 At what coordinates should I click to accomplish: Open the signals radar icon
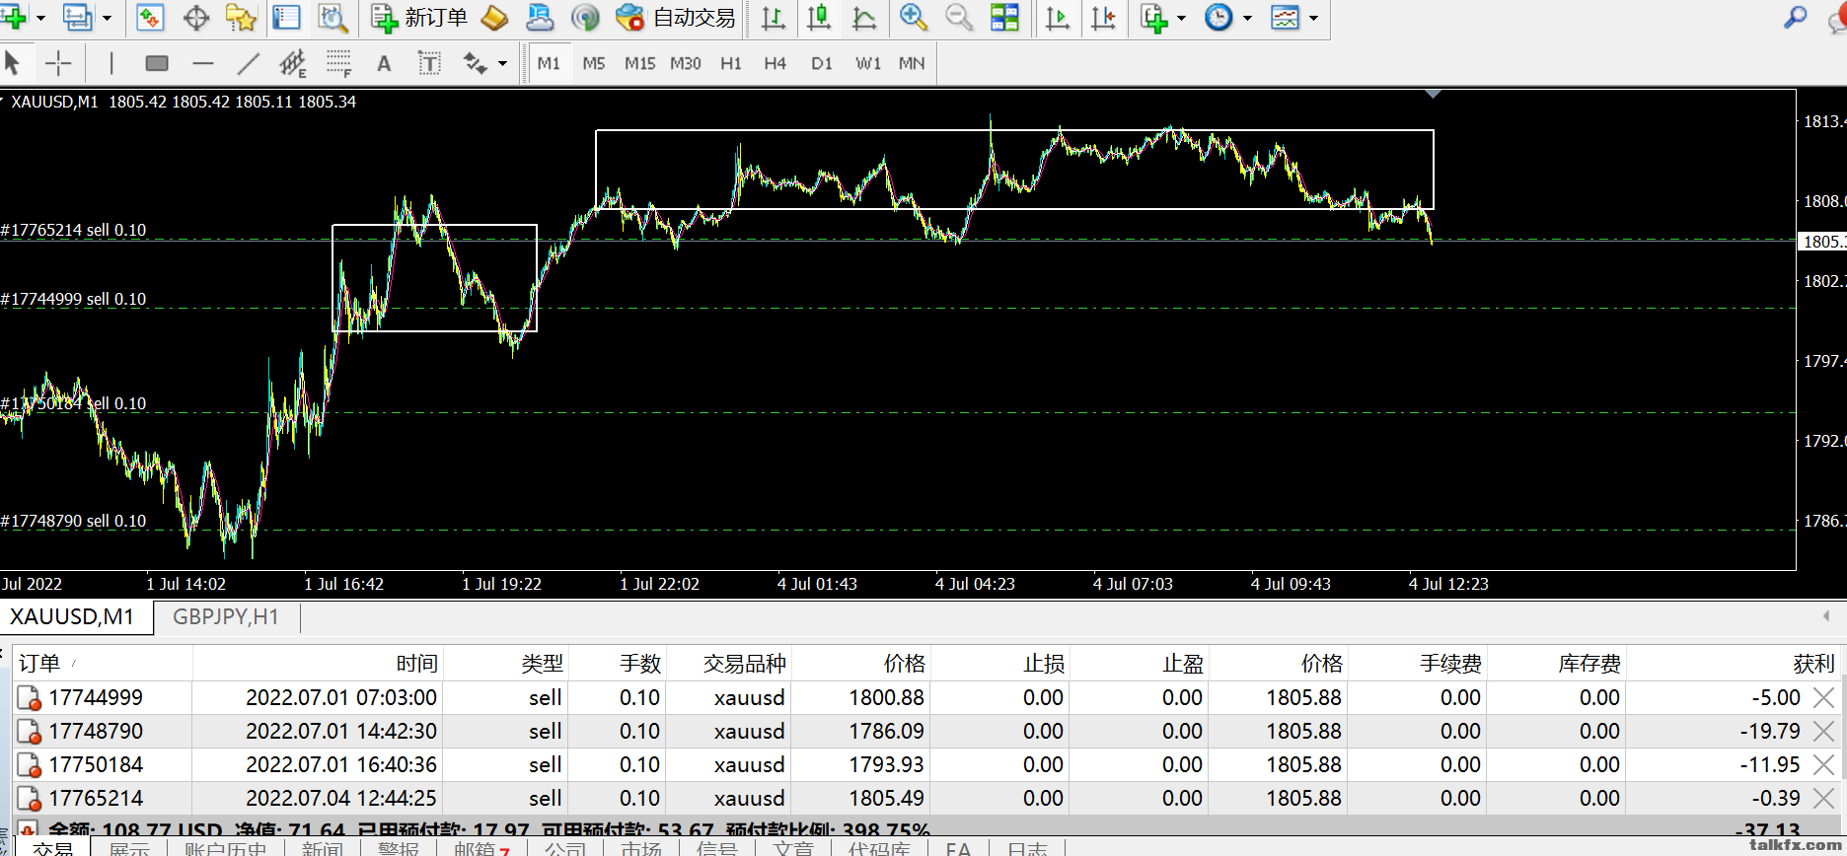pos(585,17)
